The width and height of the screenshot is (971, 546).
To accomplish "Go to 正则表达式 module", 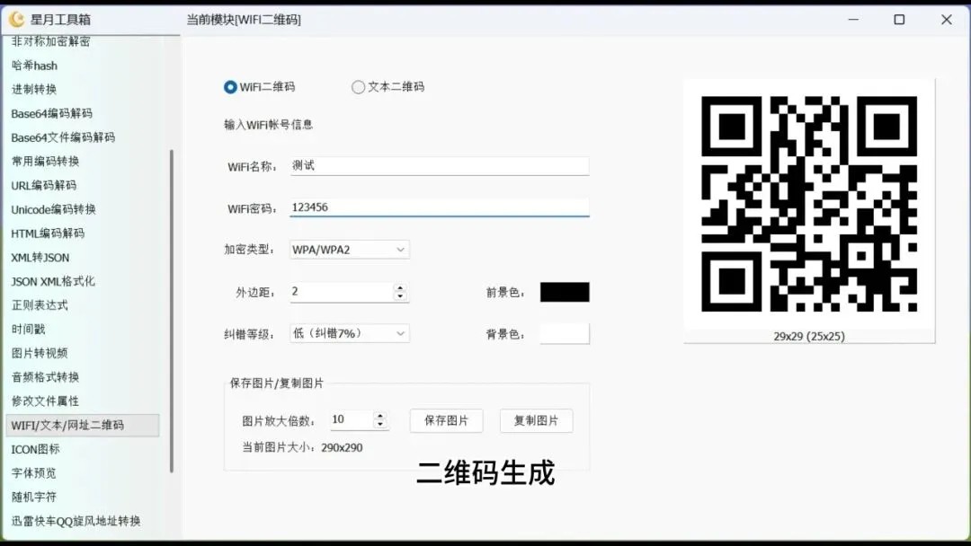I will [x=40, y=305].
